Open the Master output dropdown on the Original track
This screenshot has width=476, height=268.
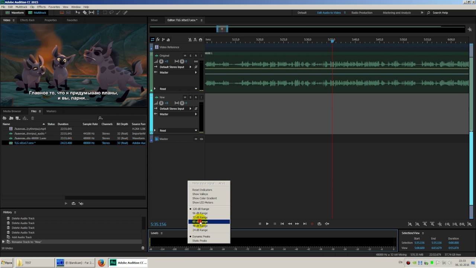point(196,73)
